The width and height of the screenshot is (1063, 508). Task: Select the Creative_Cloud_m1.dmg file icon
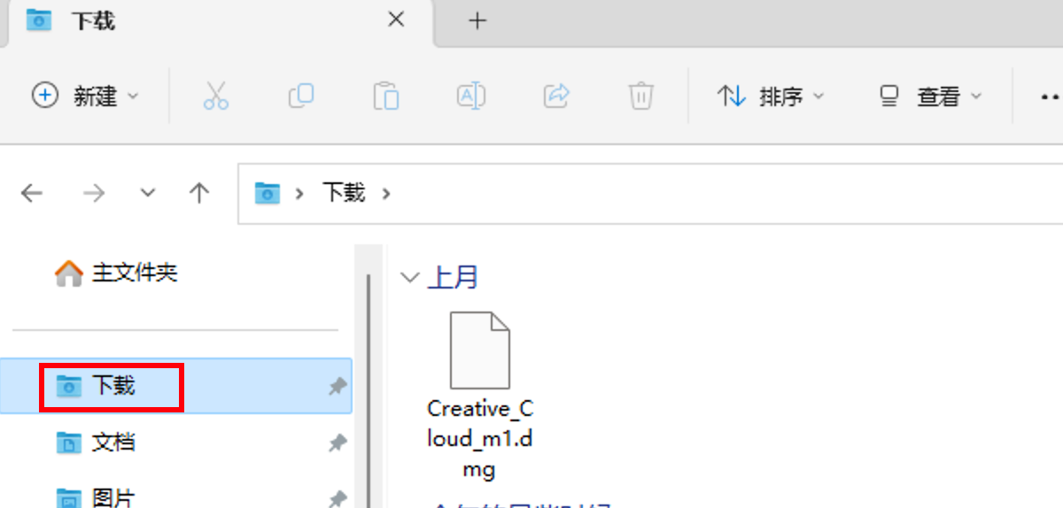(479, 350)
